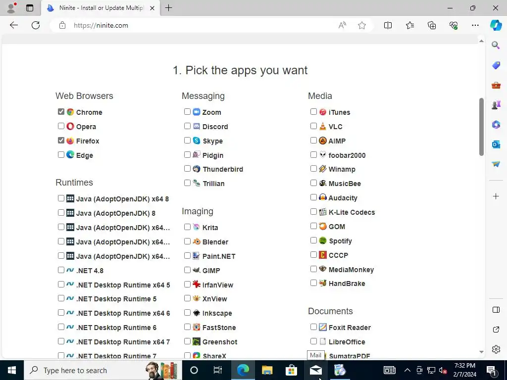Open File Explorer from the taskbar

tap(267, 370)
